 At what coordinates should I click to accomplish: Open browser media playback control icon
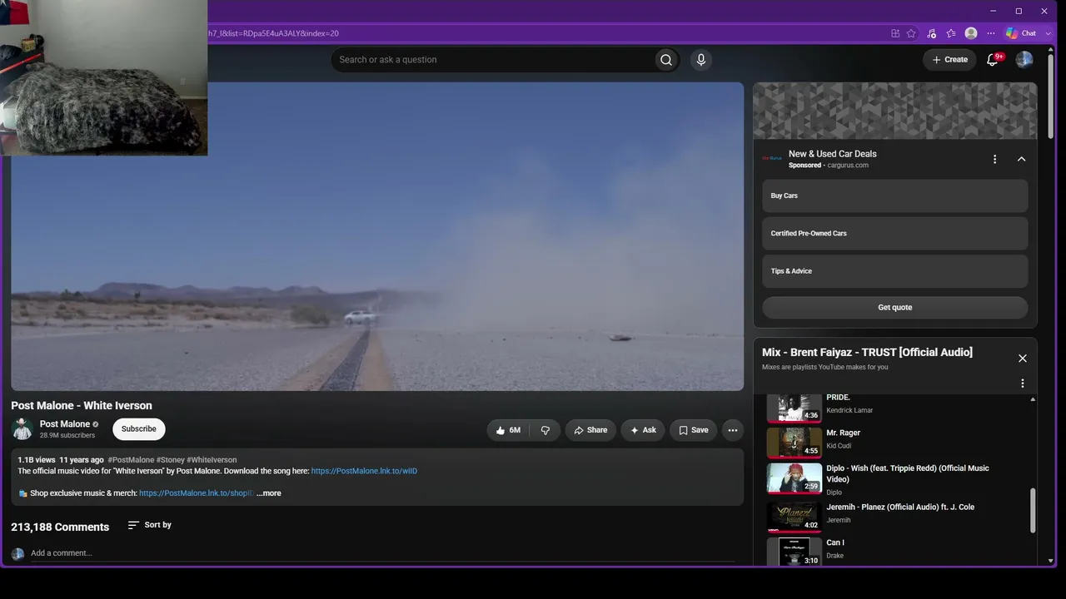coord(931,33)
